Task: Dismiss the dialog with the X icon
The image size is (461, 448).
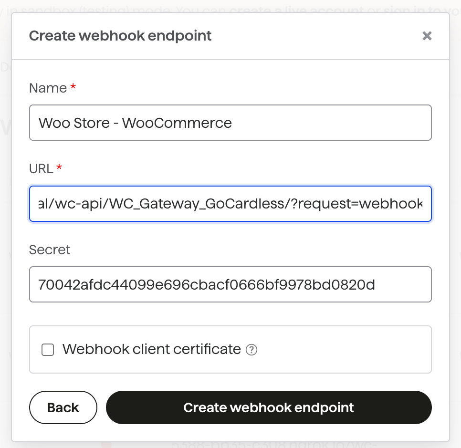Action: click(427, 36)
